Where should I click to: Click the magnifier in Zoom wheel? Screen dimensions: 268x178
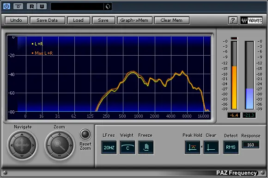pos(60,145)
